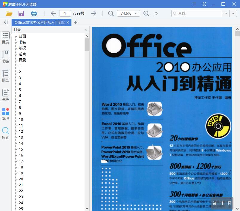Open the 注释 annotations panel
240x211 pixels.
click(5, 95)
